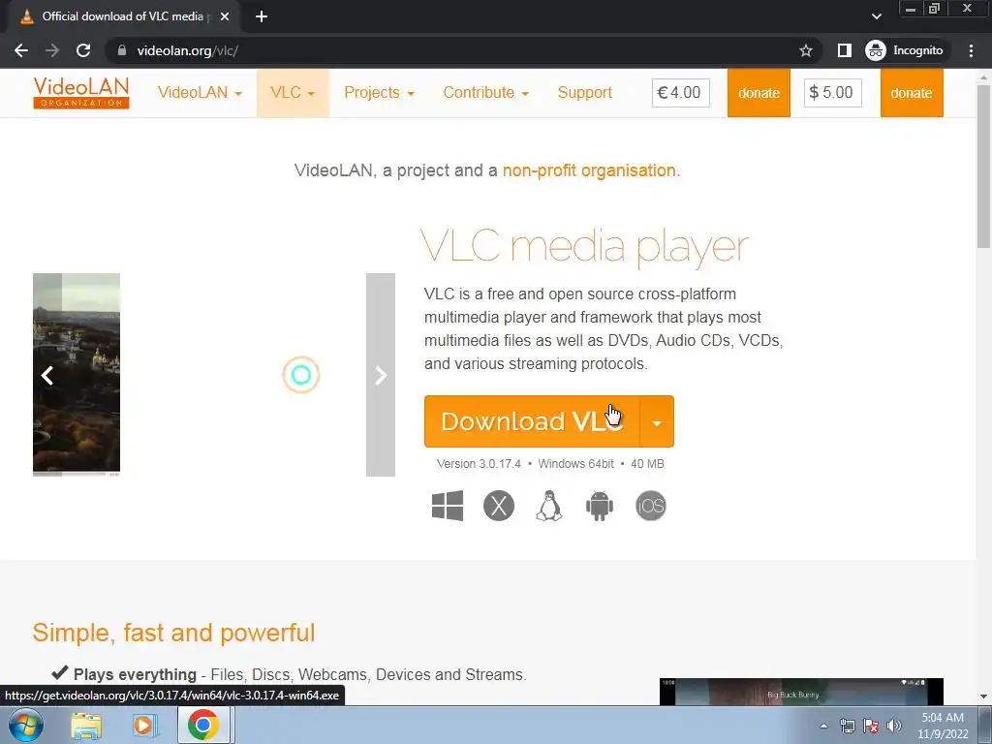Click the Big Buck Bunny video thumbnail
This screenshot has width=992, height=744.
pyautogui.click(x=801, y=692)
